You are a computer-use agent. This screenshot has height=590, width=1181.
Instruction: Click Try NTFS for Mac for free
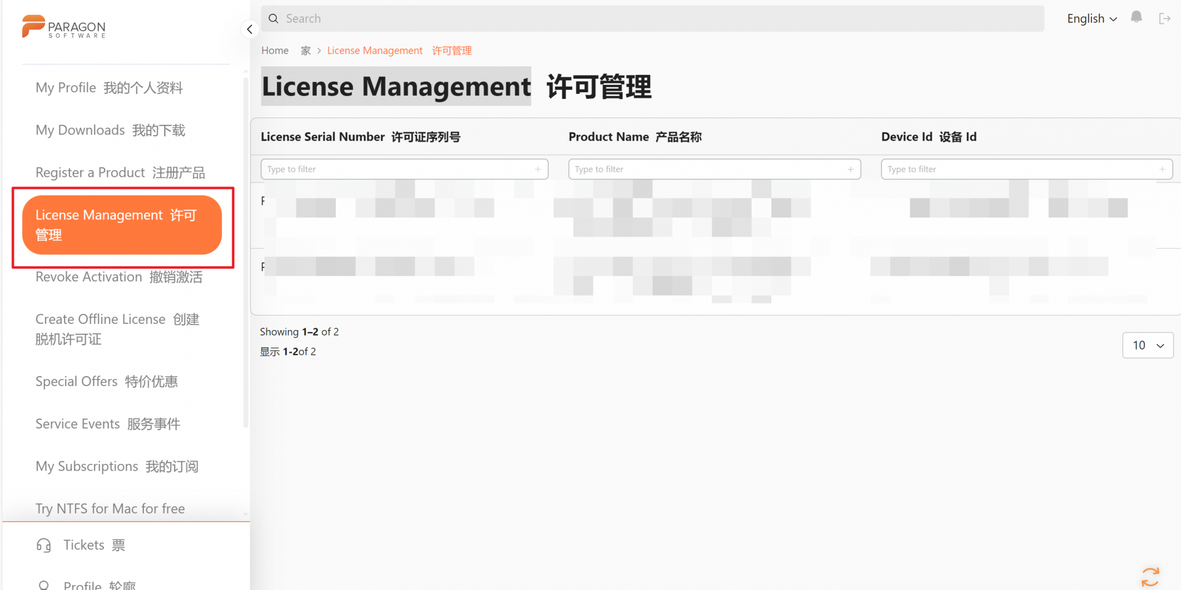[x=110, y=509]
